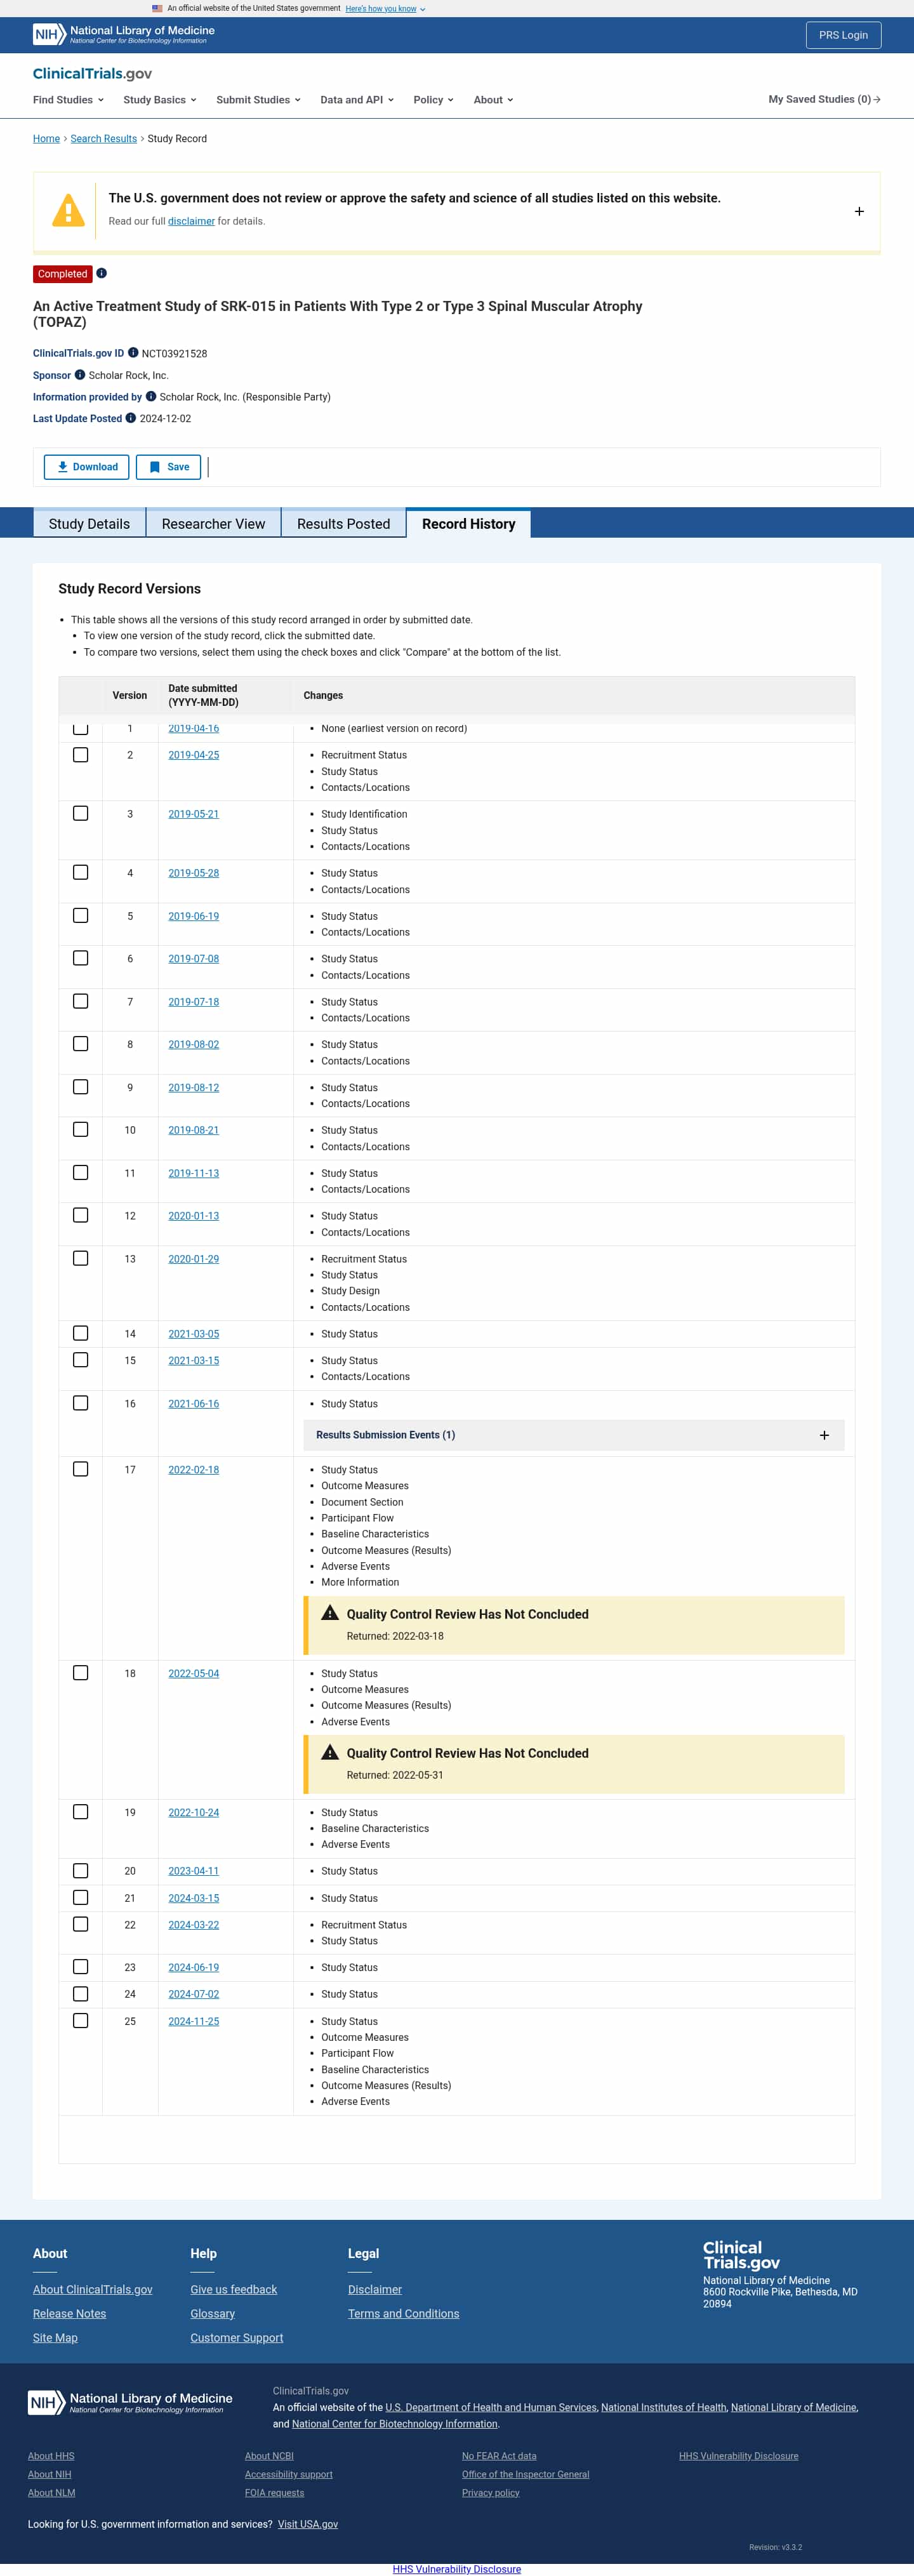Viewport: 914px width, 2576px height.
Task: Expand the government disclaimer plus icon
Action: pyautogui.click(x=859, y=211)
